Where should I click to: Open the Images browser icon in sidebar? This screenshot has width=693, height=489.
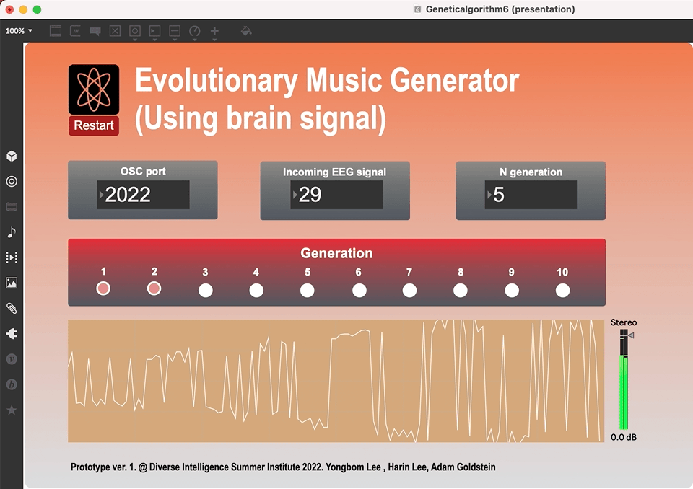pos(12,283)
